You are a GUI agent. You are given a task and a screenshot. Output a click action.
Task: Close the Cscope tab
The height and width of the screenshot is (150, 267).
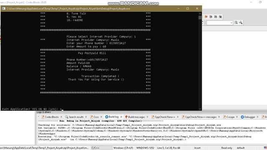[237, 117]
